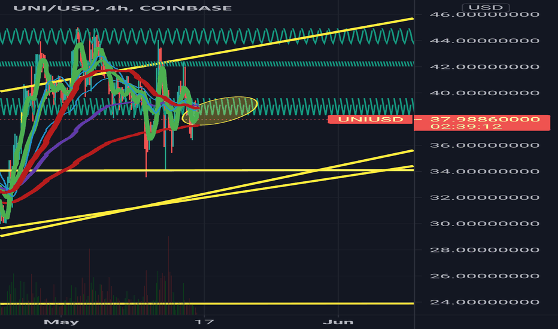This screenshot has height=329, width=558.
Task: Click the 42.00000000 price axis label
Action: [x=484, y=67]
